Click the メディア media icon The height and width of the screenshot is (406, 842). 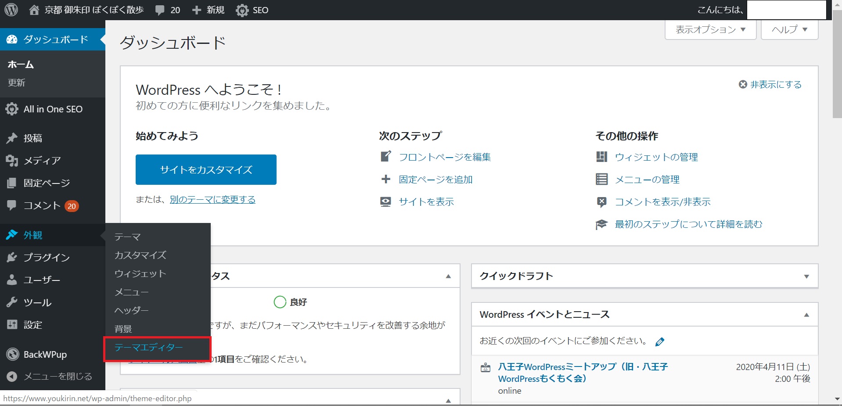pos(12,161)
